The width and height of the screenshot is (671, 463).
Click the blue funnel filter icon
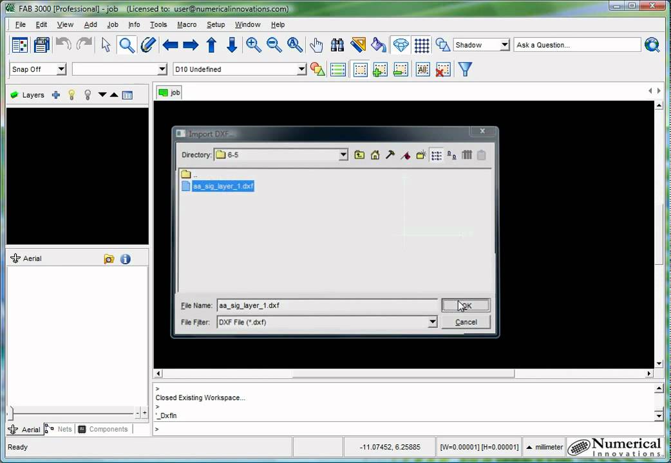[465, 69]
